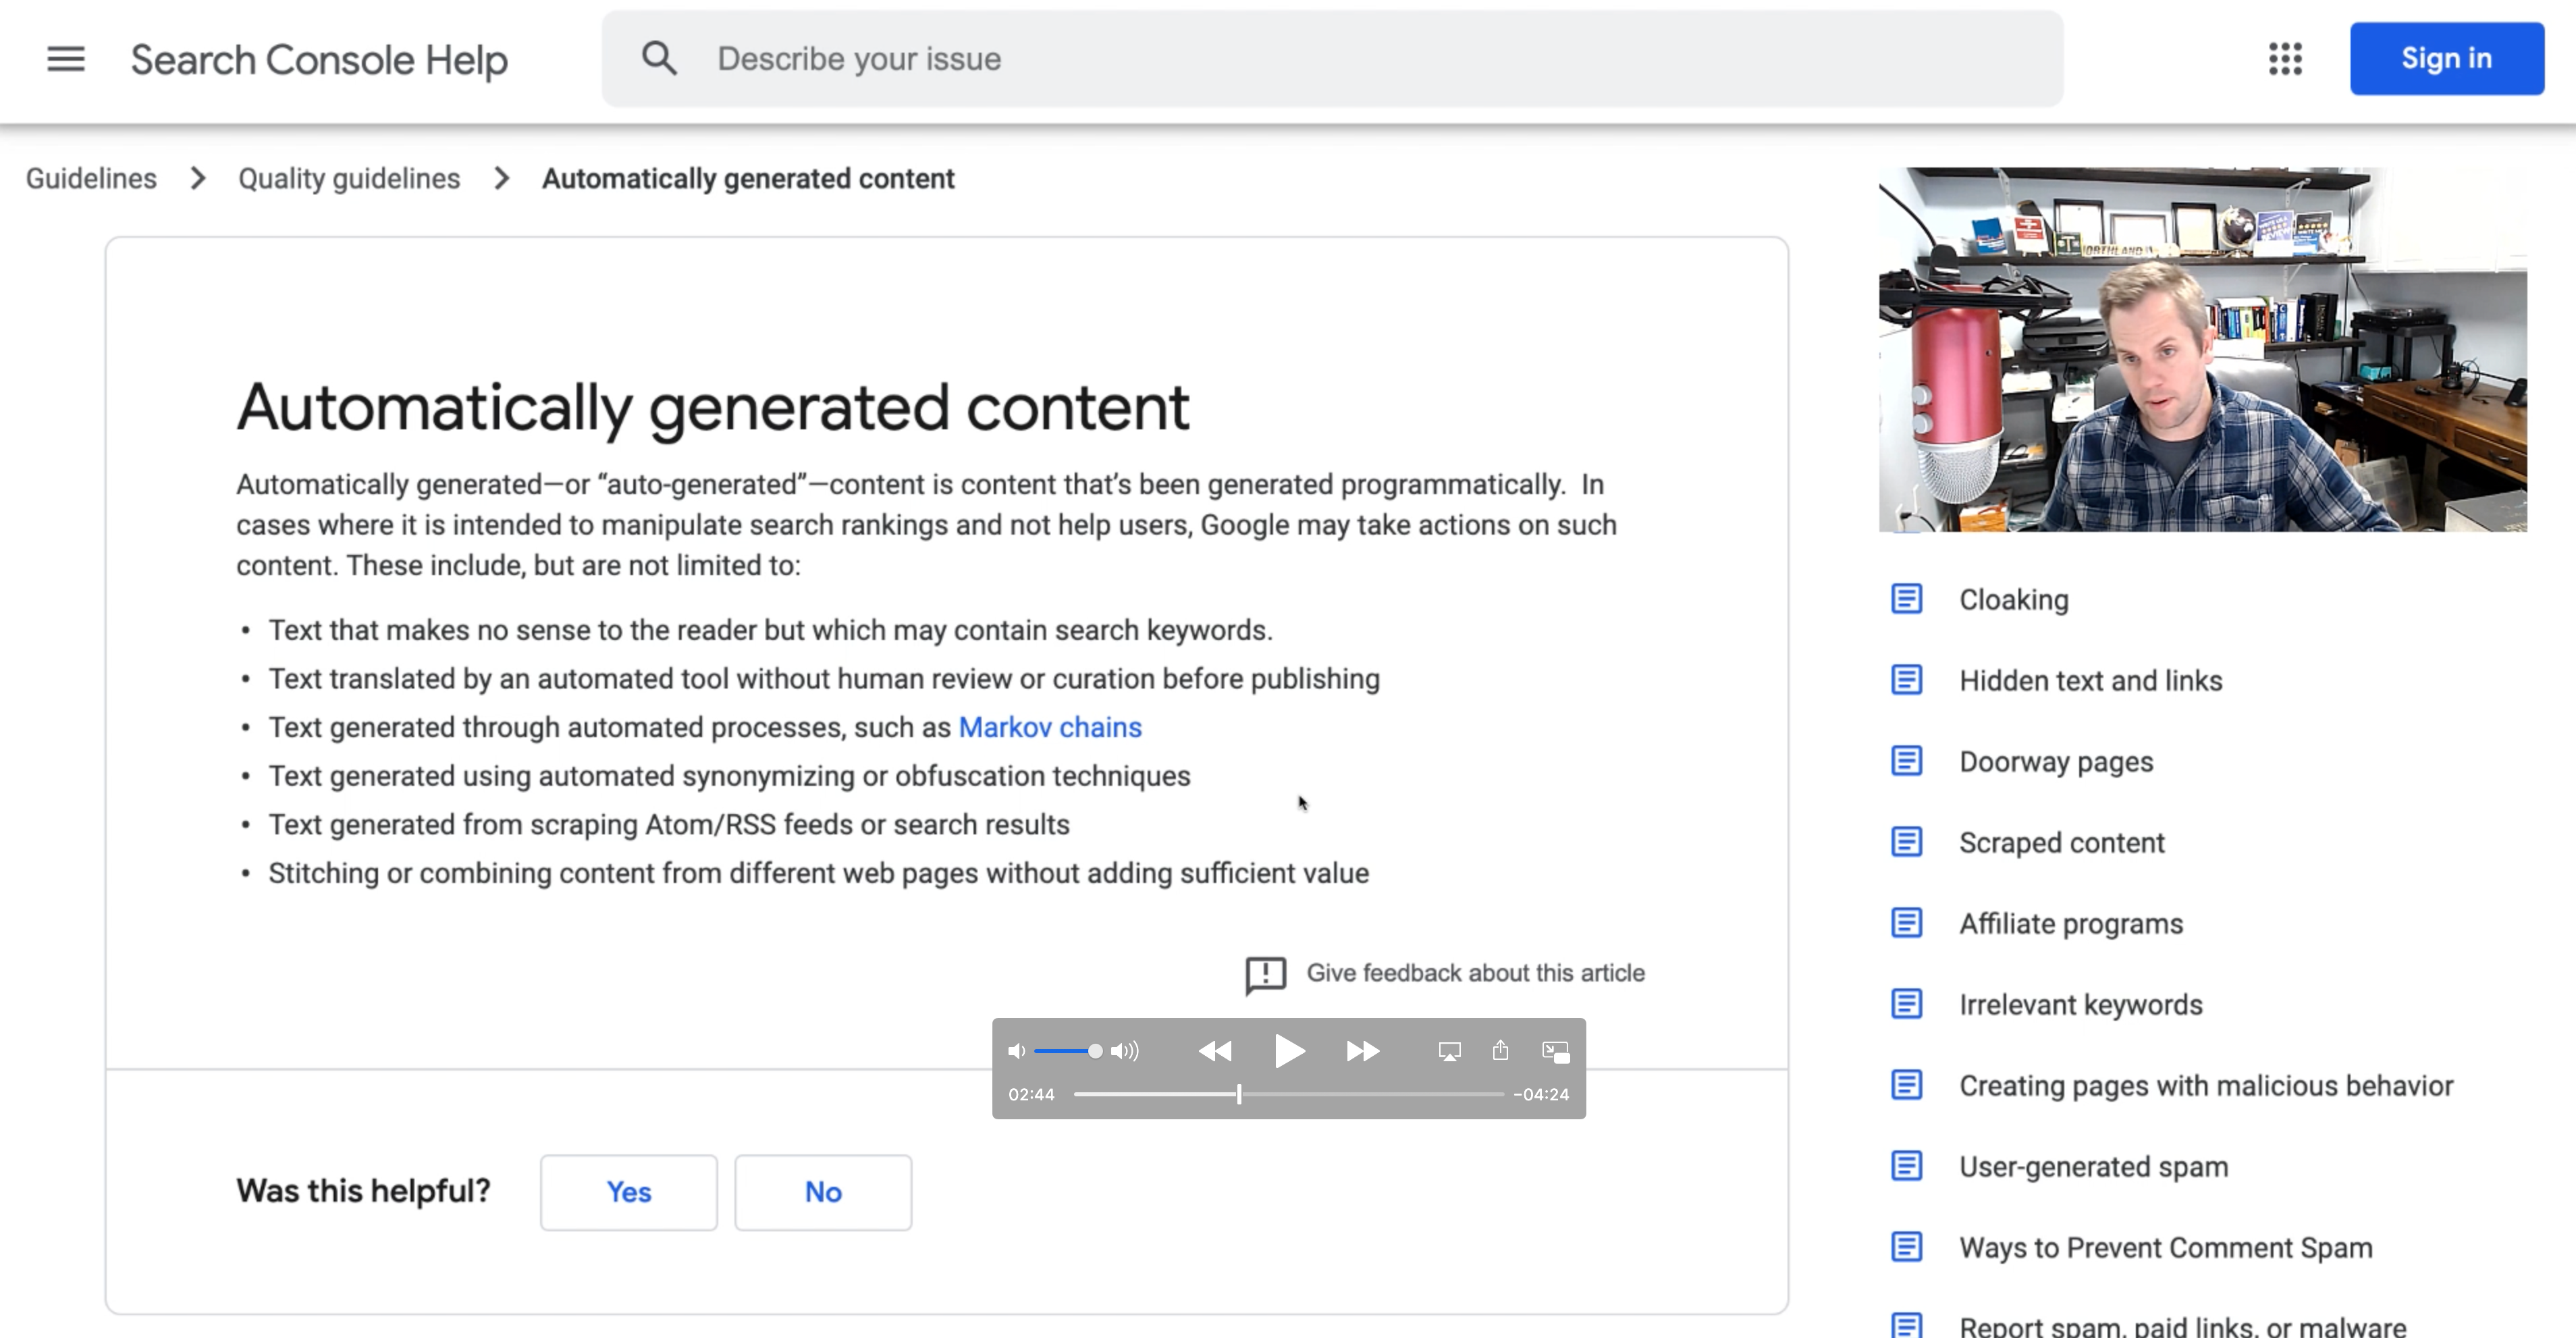Open the Search Console Help home title

319,60
